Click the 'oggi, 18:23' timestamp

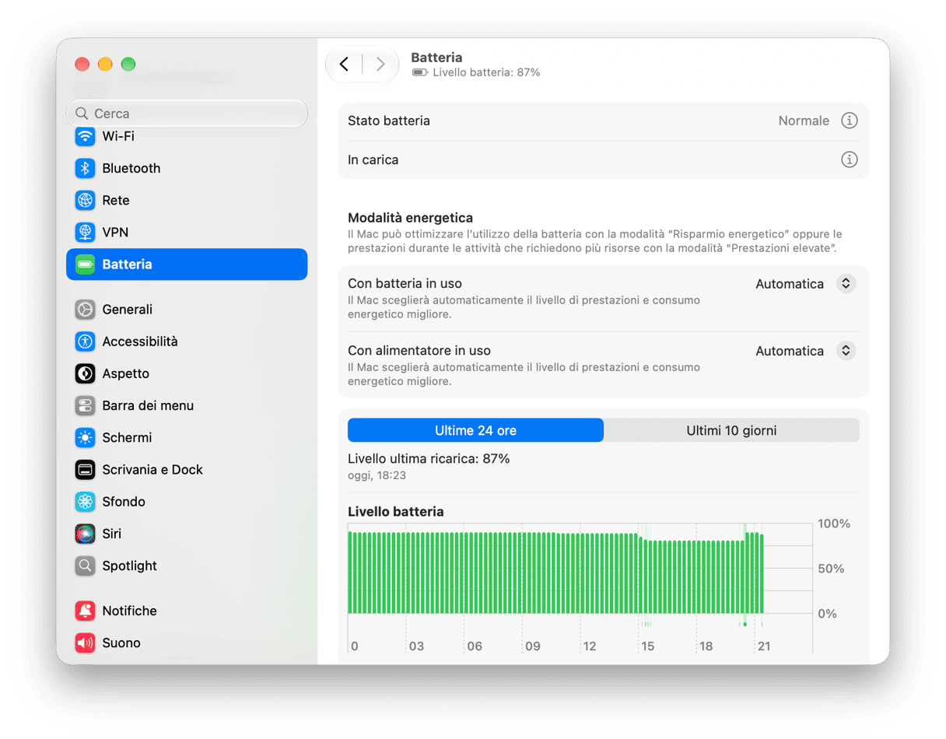click(377, 475)
